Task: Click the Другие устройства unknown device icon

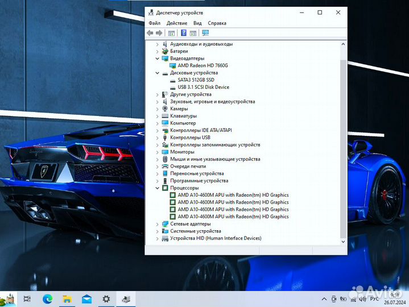Action: [x=165, y=94]
